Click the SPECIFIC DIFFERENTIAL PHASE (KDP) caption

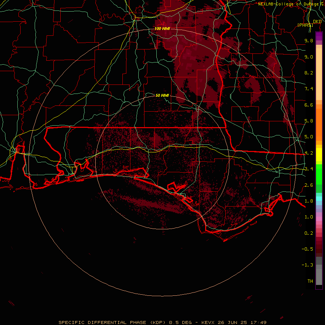(112, 322)
